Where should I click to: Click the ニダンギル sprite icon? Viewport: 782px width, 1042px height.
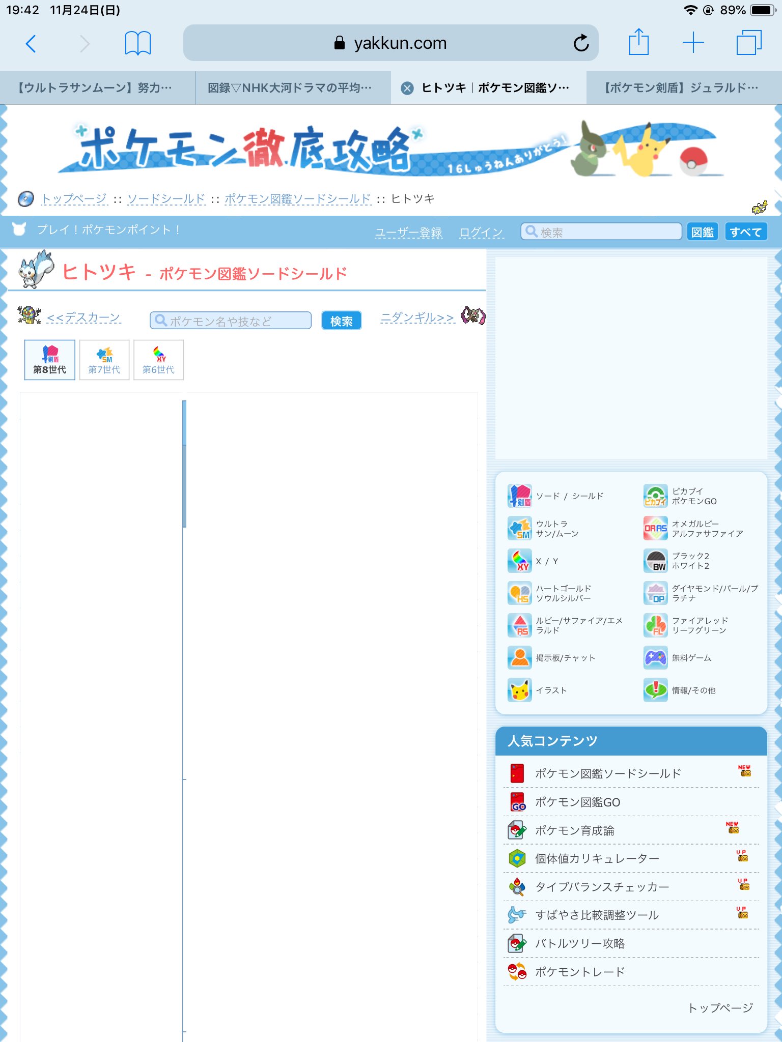(x=473, y=315)
